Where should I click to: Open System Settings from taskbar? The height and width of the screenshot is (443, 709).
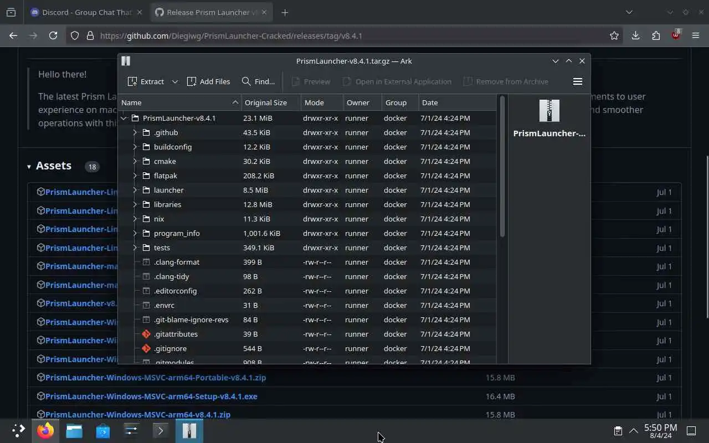point(131,431)
